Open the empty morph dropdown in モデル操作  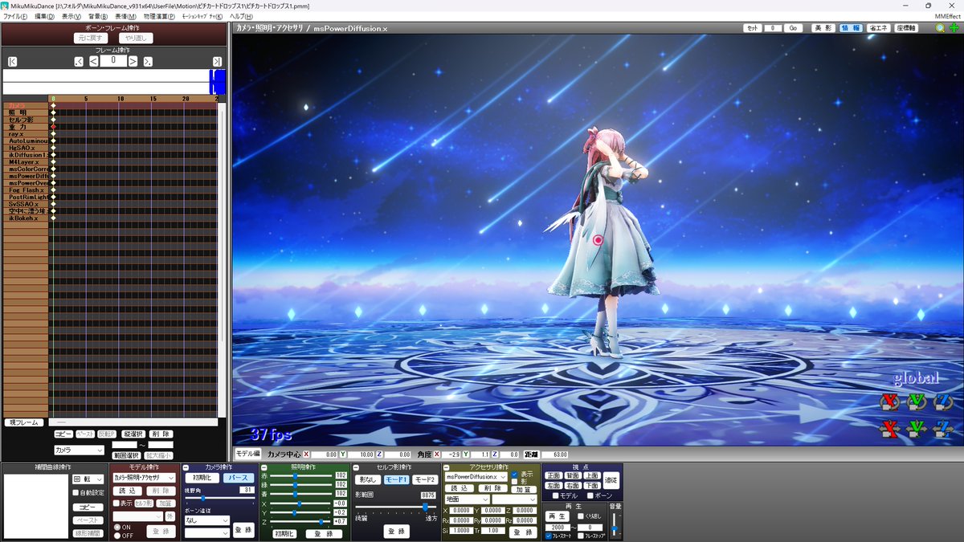138,516
